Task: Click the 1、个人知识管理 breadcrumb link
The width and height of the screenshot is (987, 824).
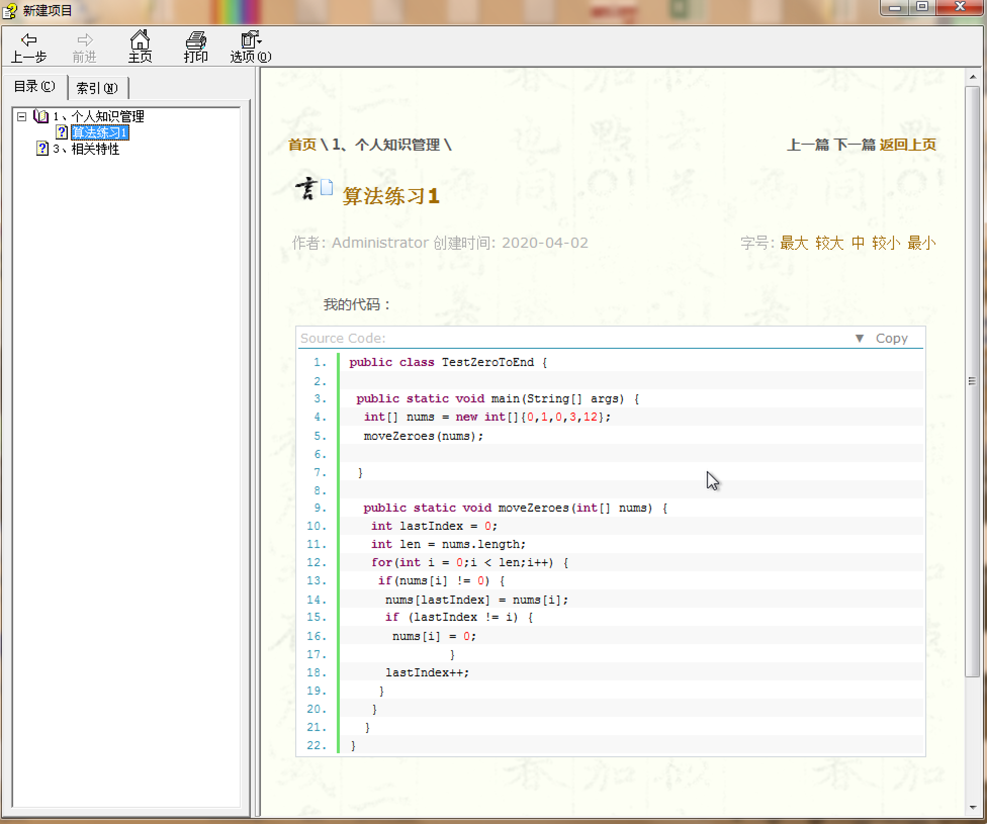Action: tap(386, 145)
